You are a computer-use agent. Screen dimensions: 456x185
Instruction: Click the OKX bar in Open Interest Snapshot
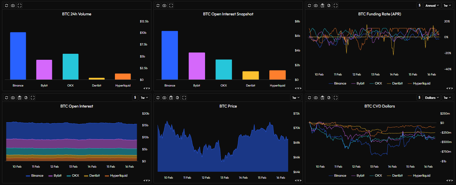(x=223, y=69)
